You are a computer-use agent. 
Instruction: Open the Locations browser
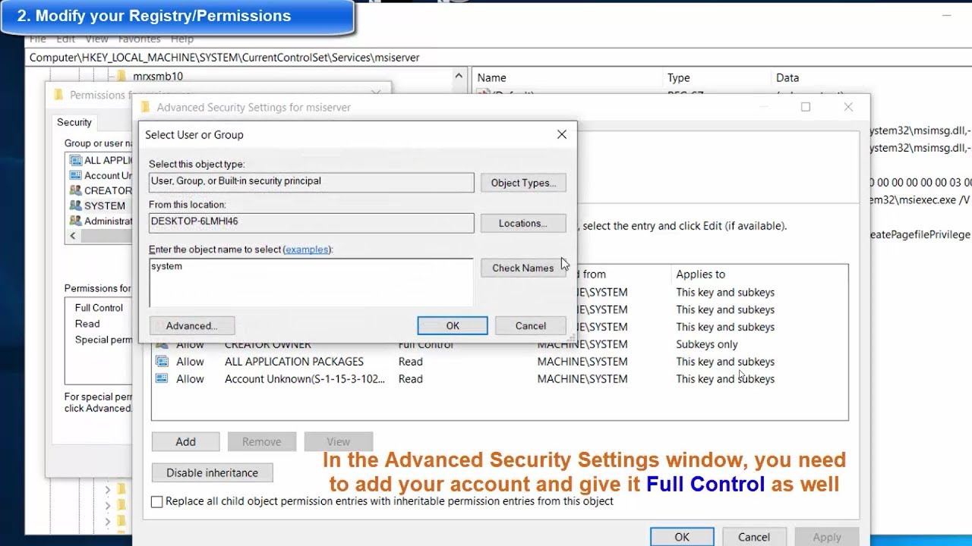tap(523, 224)
